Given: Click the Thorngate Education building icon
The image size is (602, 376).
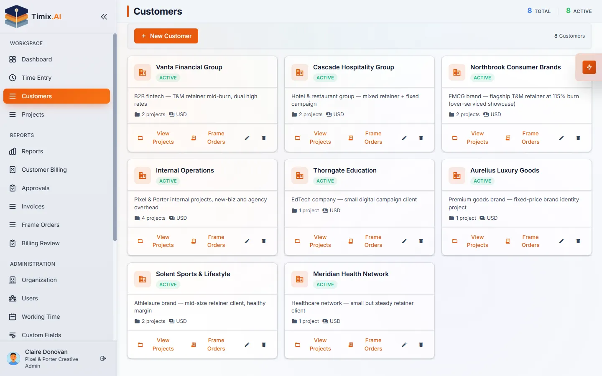Looking at the screenshot, I should tap(300, 175).
